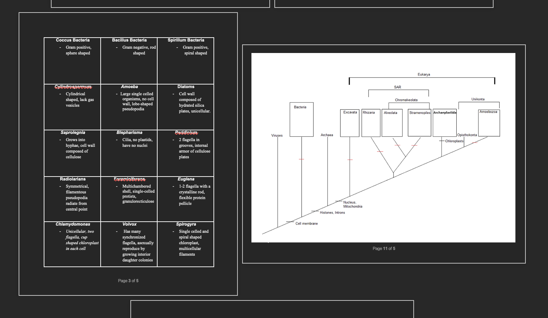Select the Alveolata box on the cladogram

pyautogui.click(x=392, y=123)
